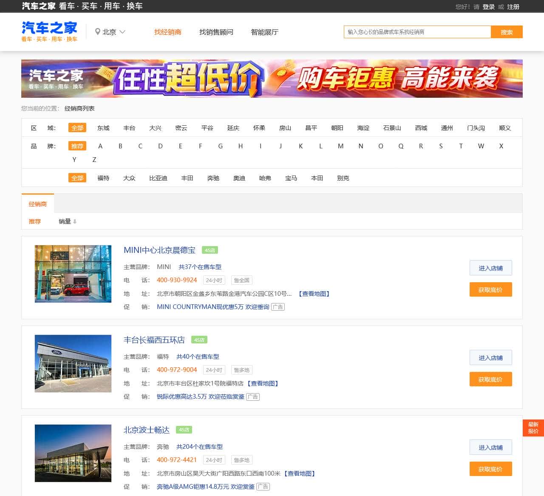The width and height of the screenshot is (544, 496).
Task: Open 奔驰A级AMG钜惠14.8万元 promotion link
Action: tap(206, 487)
